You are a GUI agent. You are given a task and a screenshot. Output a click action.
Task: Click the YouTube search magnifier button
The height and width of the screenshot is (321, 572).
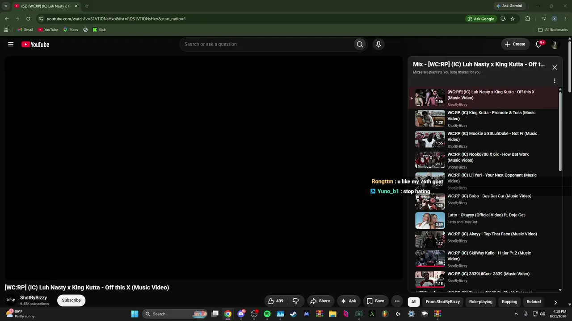click(x=360, y=44)
